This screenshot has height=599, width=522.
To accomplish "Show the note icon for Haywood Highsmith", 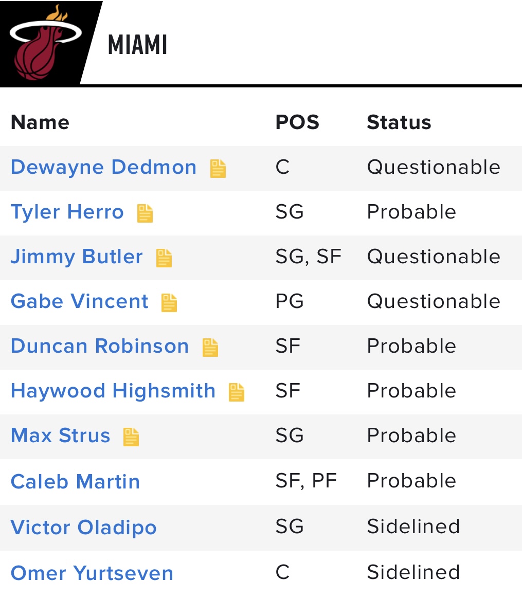I will 237,392.
